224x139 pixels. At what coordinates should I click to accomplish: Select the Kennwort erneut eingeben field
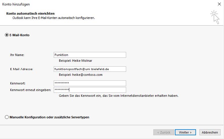click(x=90, y=90)
